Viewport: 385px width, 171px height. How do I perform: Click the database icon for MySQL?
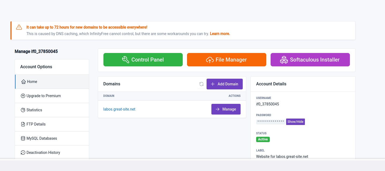click(23, 138)
